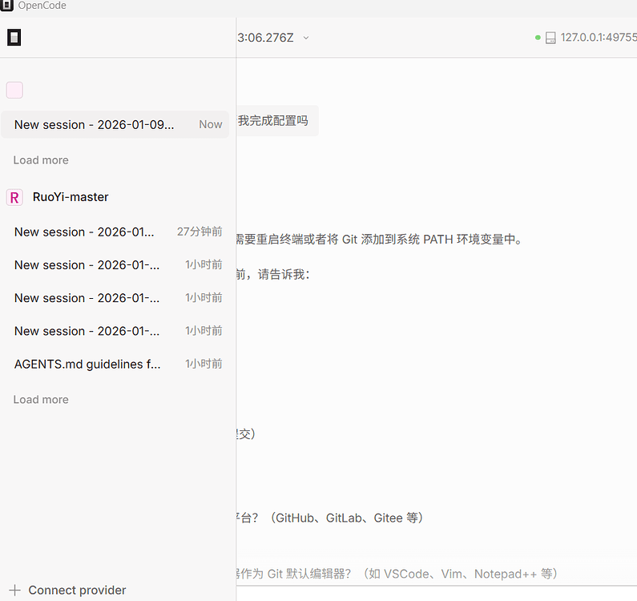Click the Now timestamp label

point(211,124)
